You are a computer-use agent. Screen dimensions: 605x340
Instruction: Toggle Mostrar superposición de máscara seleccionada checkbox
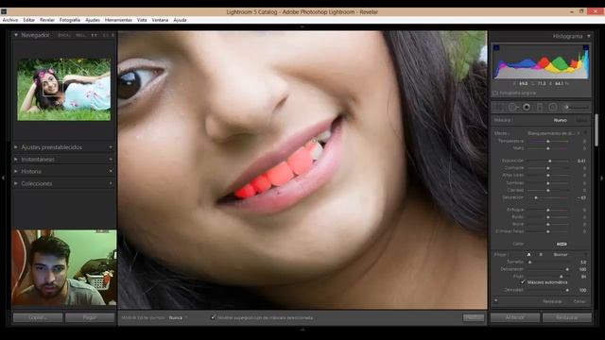click(x=213, y=317)
